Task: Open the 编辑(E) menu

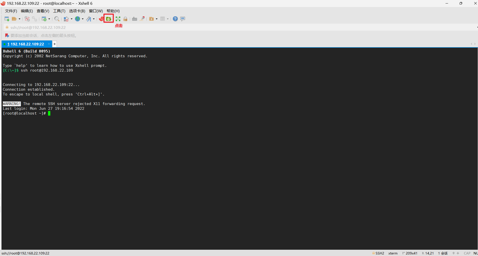Action: click(x=27, y=11)
